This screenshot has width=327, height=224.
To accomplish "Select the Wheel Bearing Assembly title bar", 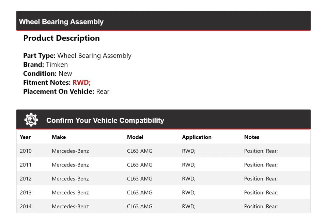I will point(61,21).
